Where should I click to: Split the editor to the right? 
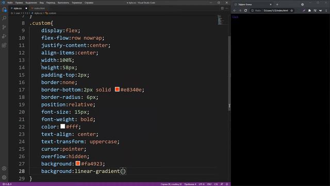point(222,8)
